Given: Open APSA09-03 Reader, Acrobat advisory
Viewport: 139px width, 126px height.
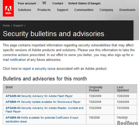Looking at the screenshot, I should coord(44,110).
